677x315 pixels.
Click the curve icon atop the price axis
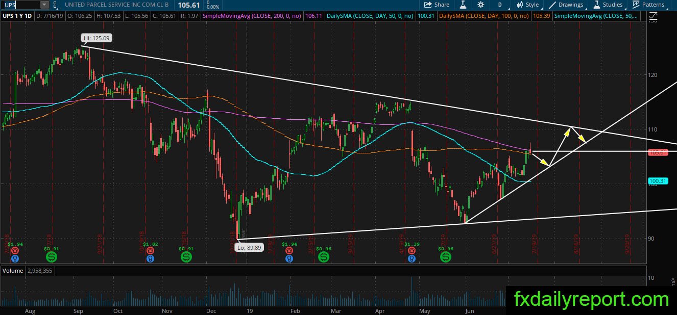[654, 16]
